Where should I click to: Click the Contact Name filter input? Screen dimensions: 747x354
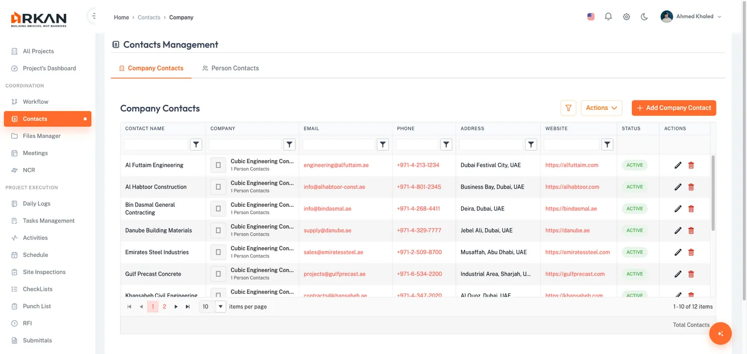pos(156,145)
